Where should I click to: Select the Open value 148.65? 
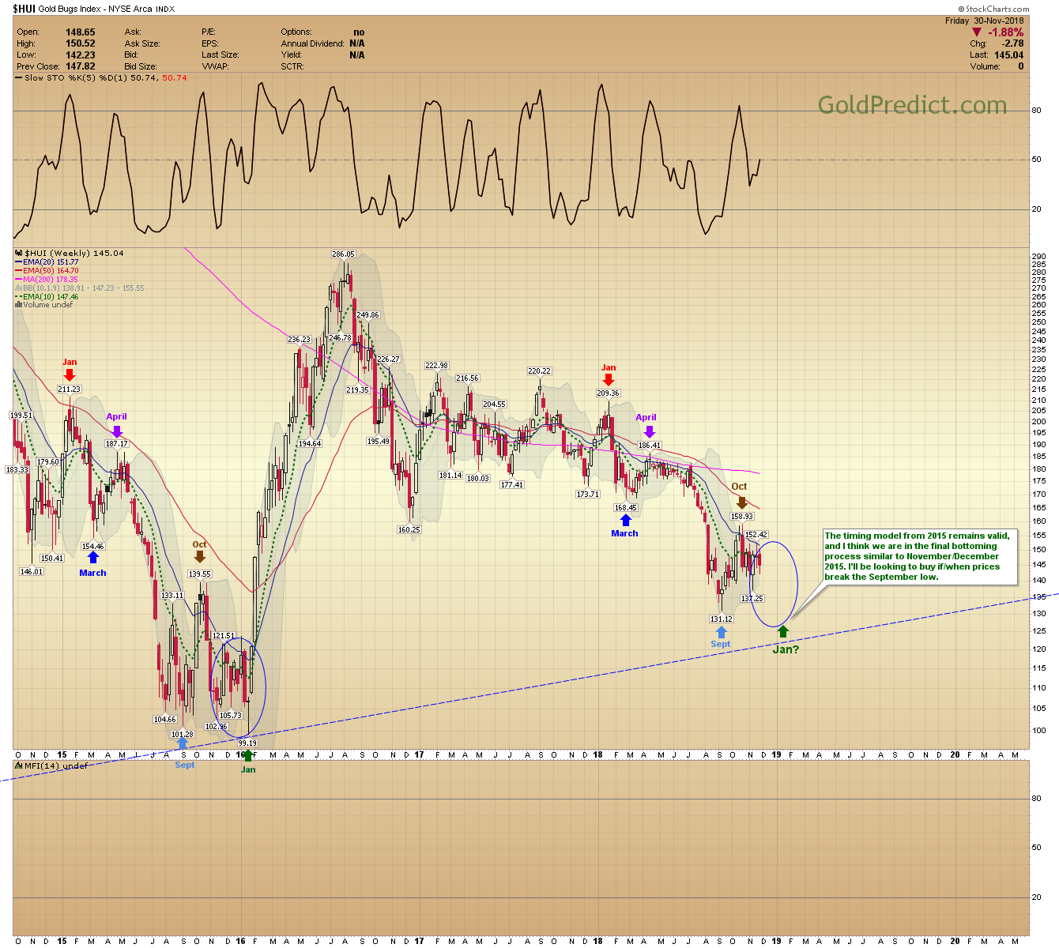(x=81, y=32)
